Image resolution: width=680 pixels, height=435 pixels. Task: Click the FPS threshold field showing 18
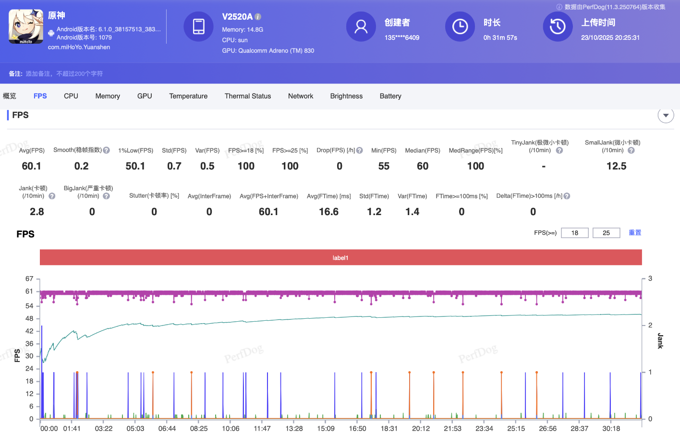tap(574, 233)
